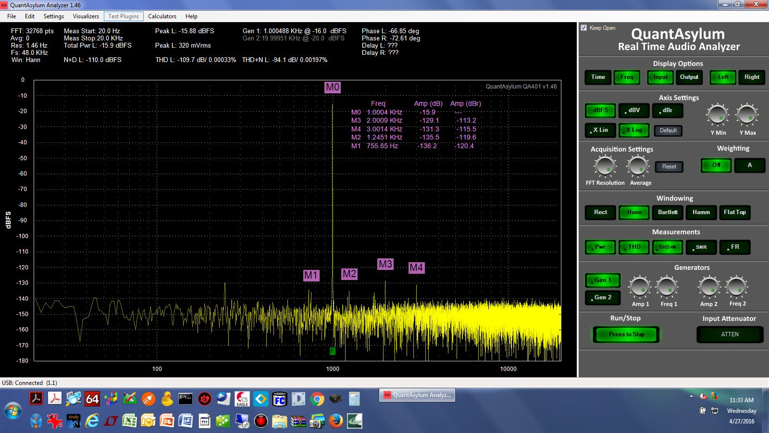Switch X axis to linear
Screen dimensions: 769x433
click(600, 130)
